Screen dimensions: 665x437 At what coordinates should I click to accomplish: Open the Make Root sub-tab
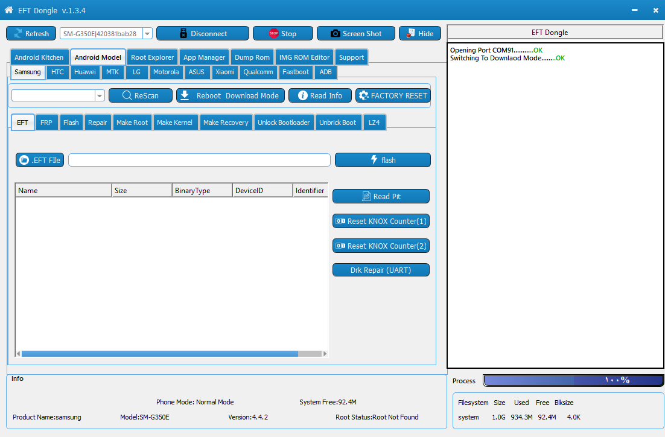[132, 123]
